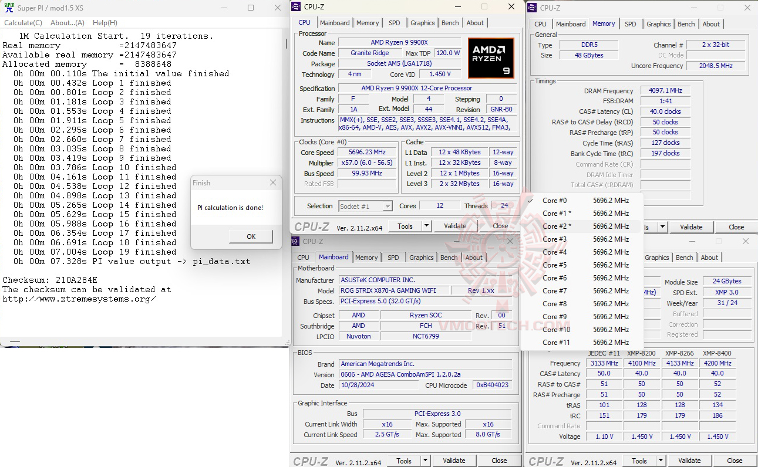758x467 pixels.
Task: Open Tools dropdown arrow in CPU tab window
Action: coord(426,226)
